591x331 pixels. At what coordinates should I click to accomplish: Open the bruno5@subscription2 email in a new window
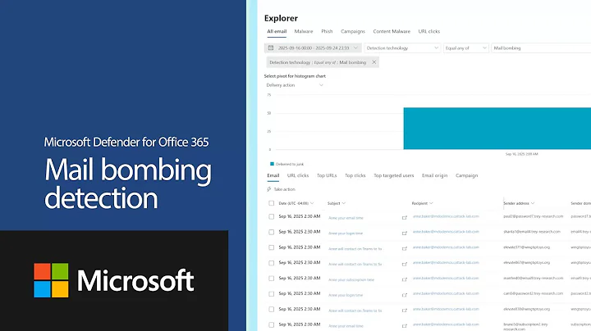coord(405,326)
